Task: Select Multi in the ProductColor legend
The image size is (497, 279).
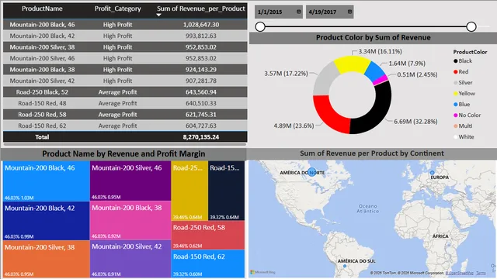Action: [463, 126]
